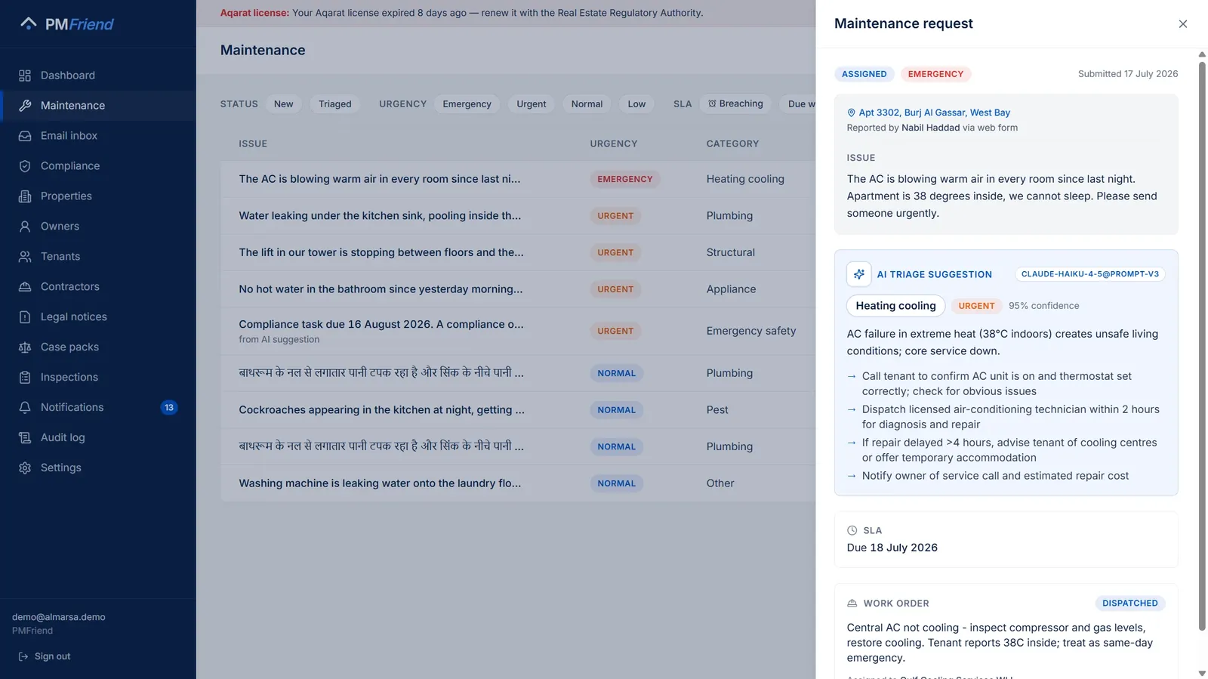Open the Tenants menu item

[98, 257]
